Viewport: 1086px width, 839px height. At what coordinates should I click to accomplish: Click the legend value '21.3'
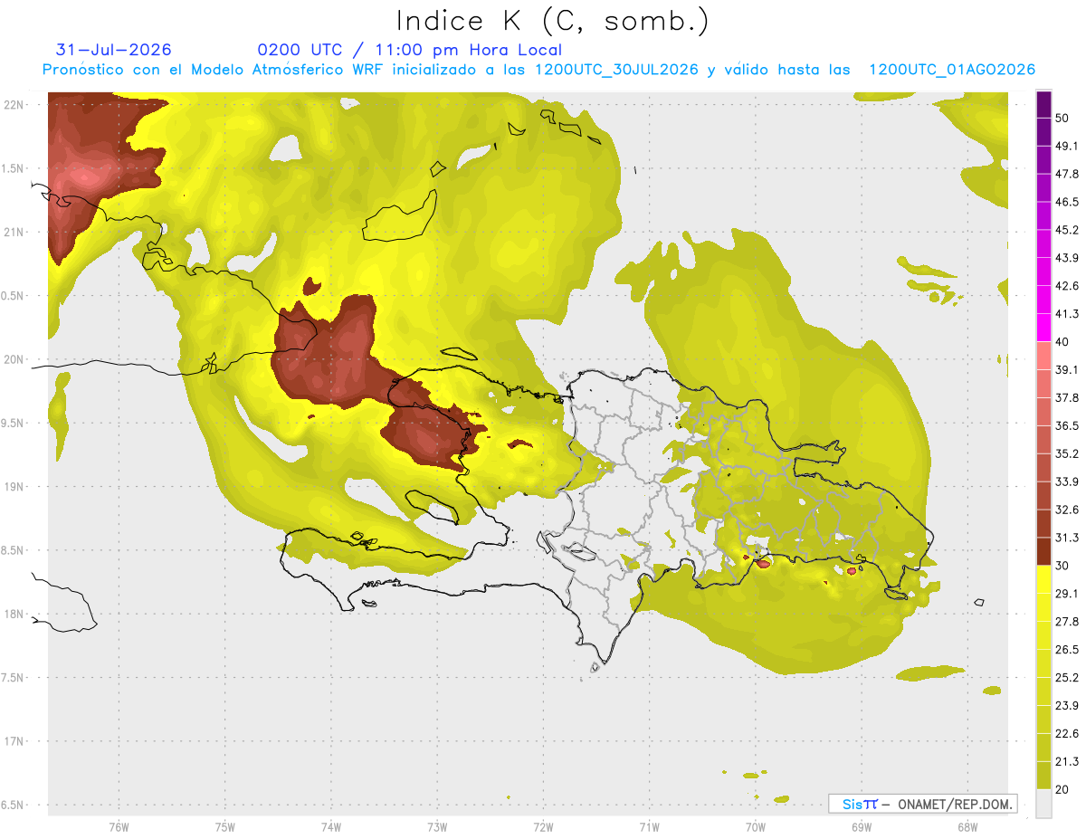[1067, 761]
